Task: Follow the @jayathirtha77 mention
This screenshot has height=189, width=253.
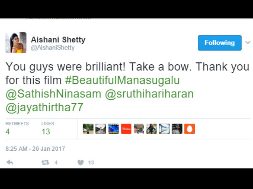Action: point(44,108)
